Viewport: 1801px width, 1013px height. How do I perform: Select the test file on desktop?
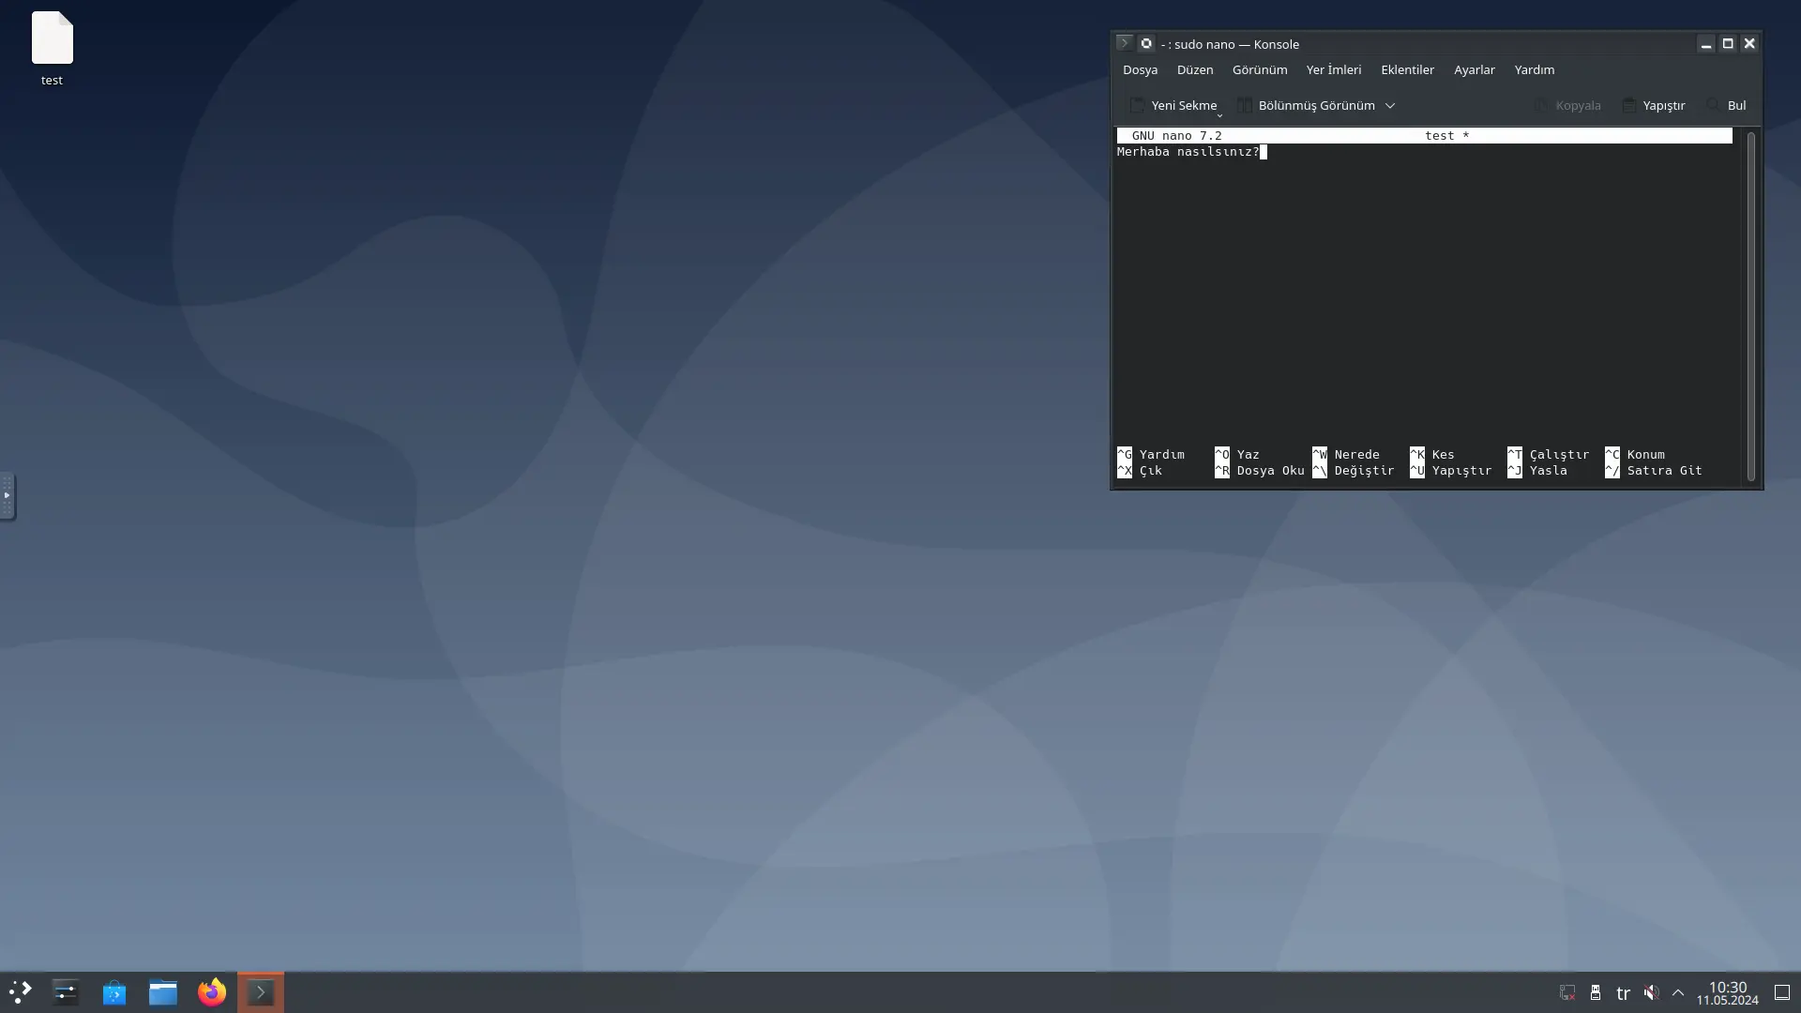(x=52, y=49)
